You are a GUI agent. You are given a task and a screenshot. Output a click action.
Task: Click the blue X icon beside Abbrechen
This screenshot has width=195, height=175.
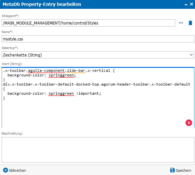click(x=6, y=170)
